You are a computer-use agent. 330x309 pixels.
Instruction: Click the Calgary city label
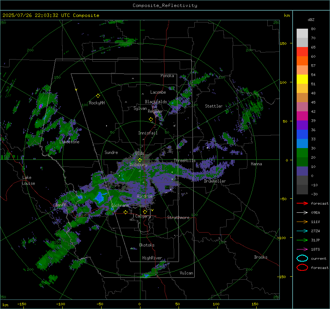143,216
